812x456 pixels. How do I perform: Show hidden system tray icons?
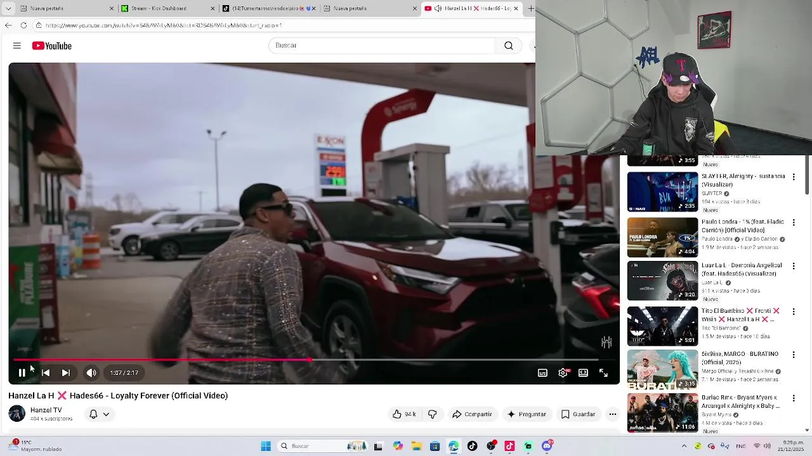[x=684, y=446]
